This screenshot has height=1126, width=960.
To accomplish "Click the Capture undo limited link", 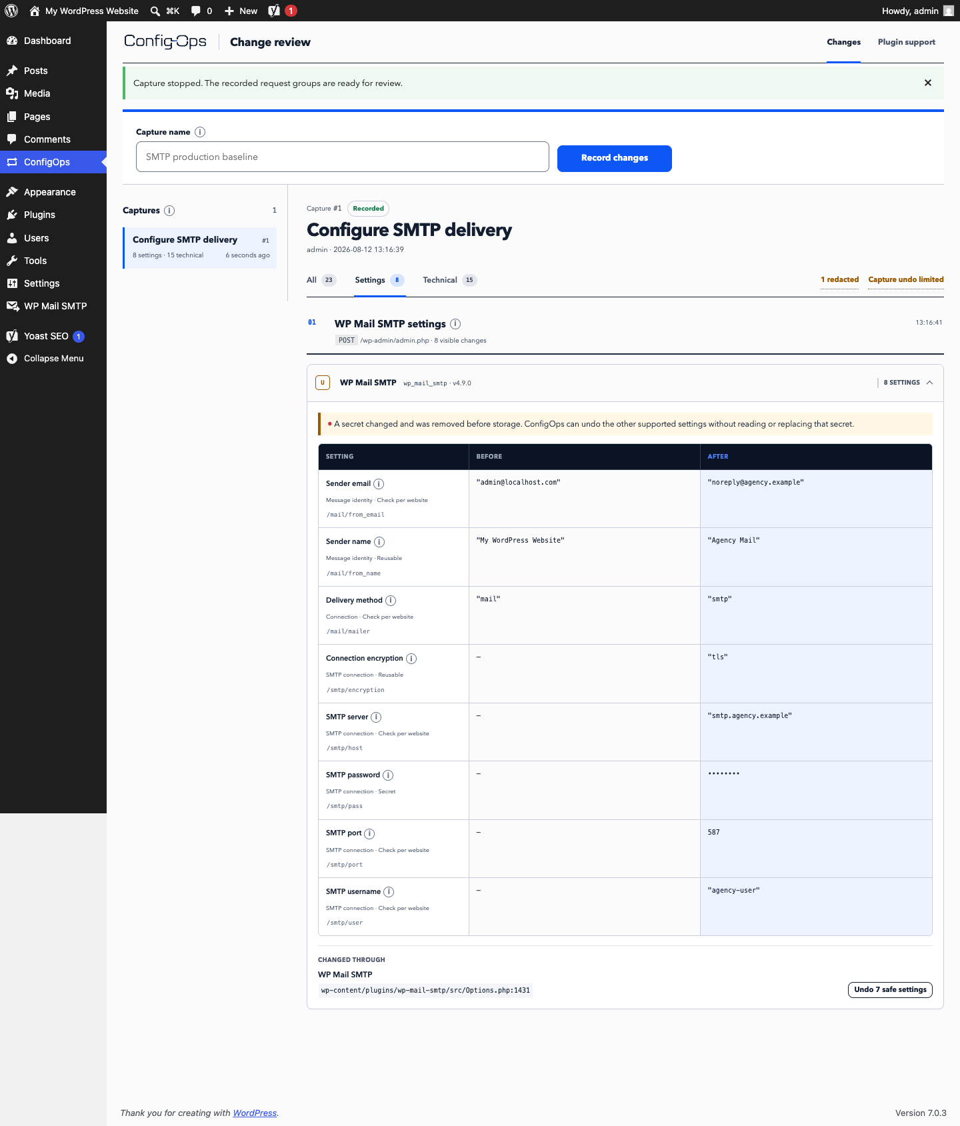I will (x=906, y=279).
